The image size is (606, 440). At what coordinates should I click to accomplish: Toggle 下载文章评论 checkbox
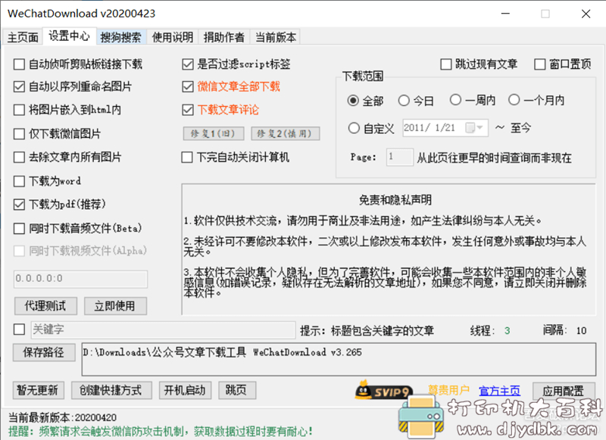[x=187, y=110]
